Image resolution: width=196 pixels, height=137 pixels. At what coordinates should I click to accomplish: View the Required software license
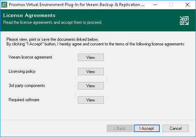point(91,100)
